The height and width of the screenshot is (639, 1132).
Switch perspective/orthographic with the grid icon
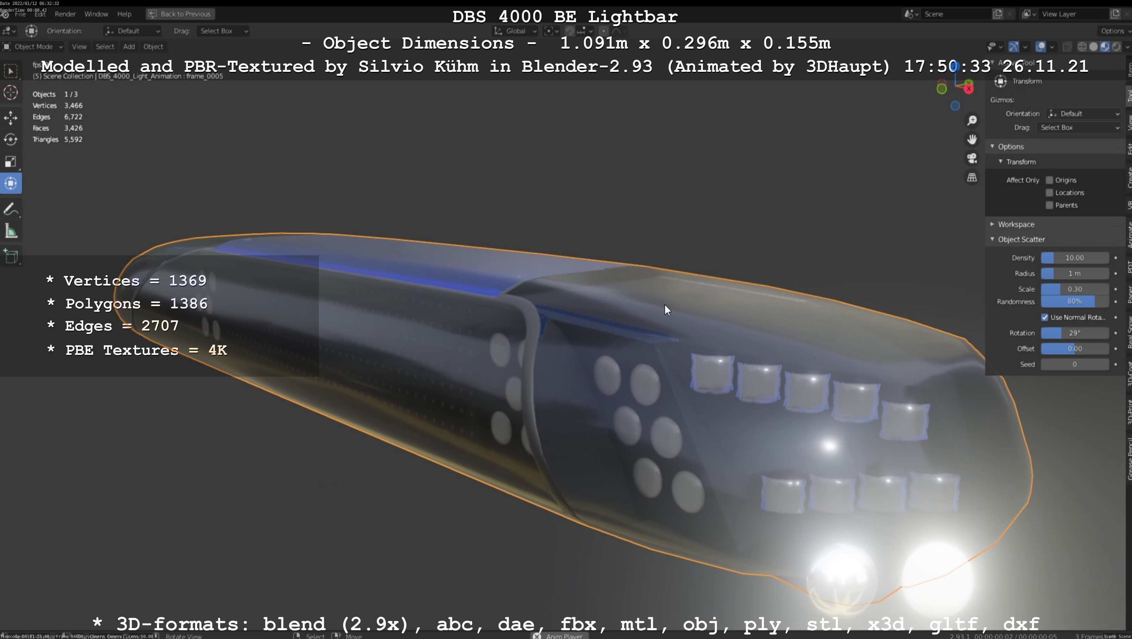971,177
